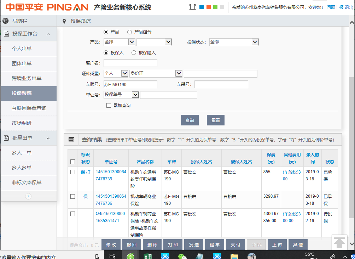Viewport: 355px width, 259px height.
Task: Select the orange theme color swatch
Action: point(209,7)
